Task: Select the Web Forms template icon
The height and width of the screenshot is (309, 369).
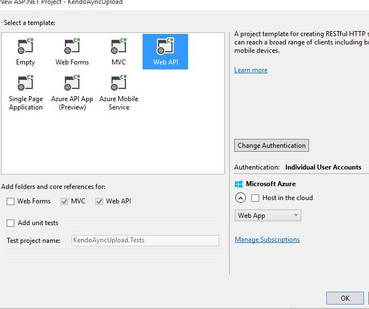Action: [72, 46]
